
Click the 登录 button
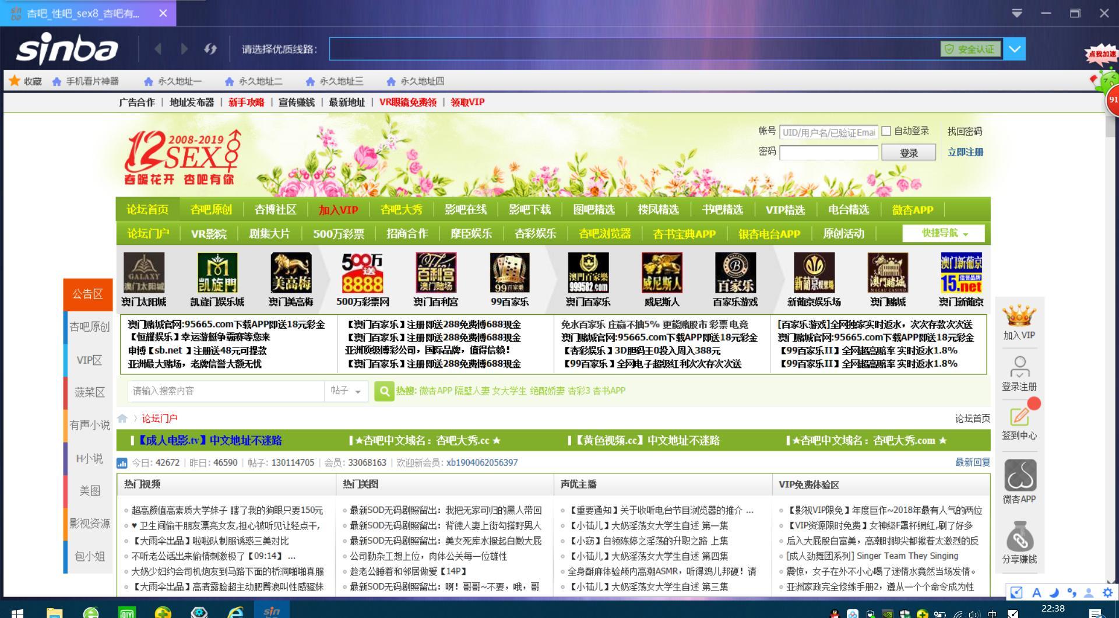click(x=909, y=153)
